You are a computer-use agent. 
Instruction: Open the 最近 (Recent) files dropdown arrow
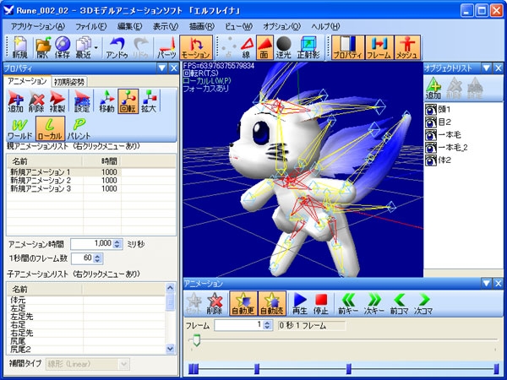coord(97,46)
